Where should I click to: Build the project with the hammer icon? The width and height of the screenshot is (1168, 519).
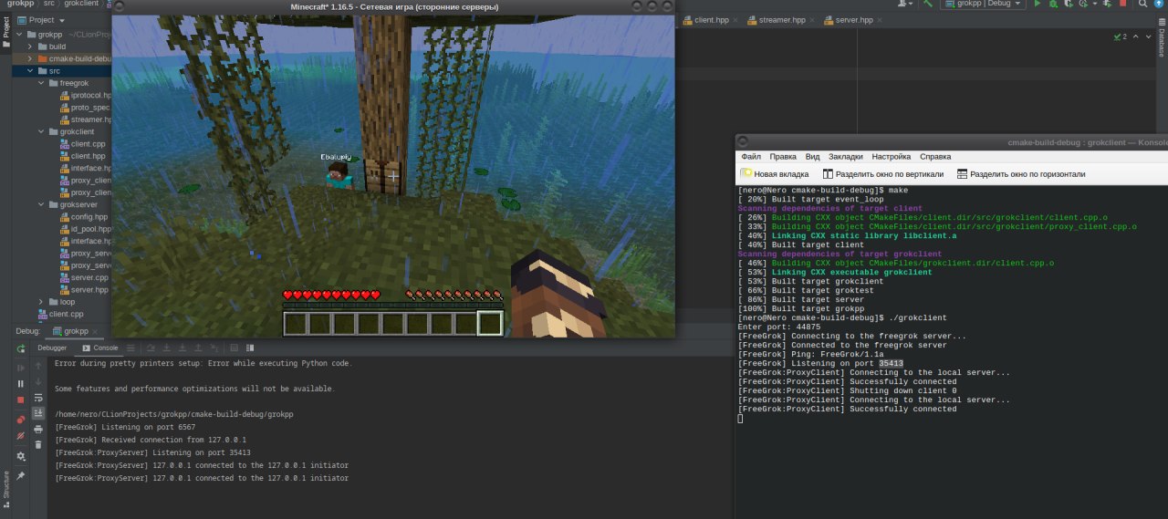[928, 4]
